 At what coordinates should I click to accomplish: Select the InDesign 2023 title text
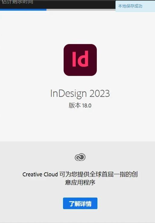click(x=80, y=93)
